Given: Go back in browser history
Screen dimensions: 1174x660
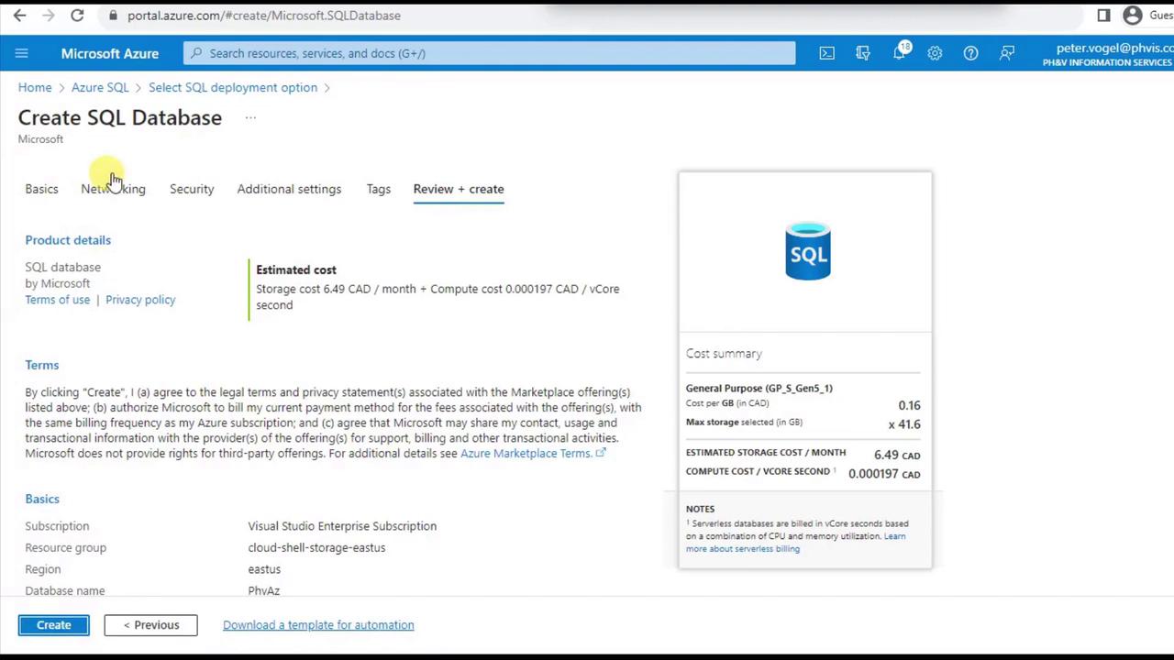Looking at the screenshot, I should [x=19, y=16].
